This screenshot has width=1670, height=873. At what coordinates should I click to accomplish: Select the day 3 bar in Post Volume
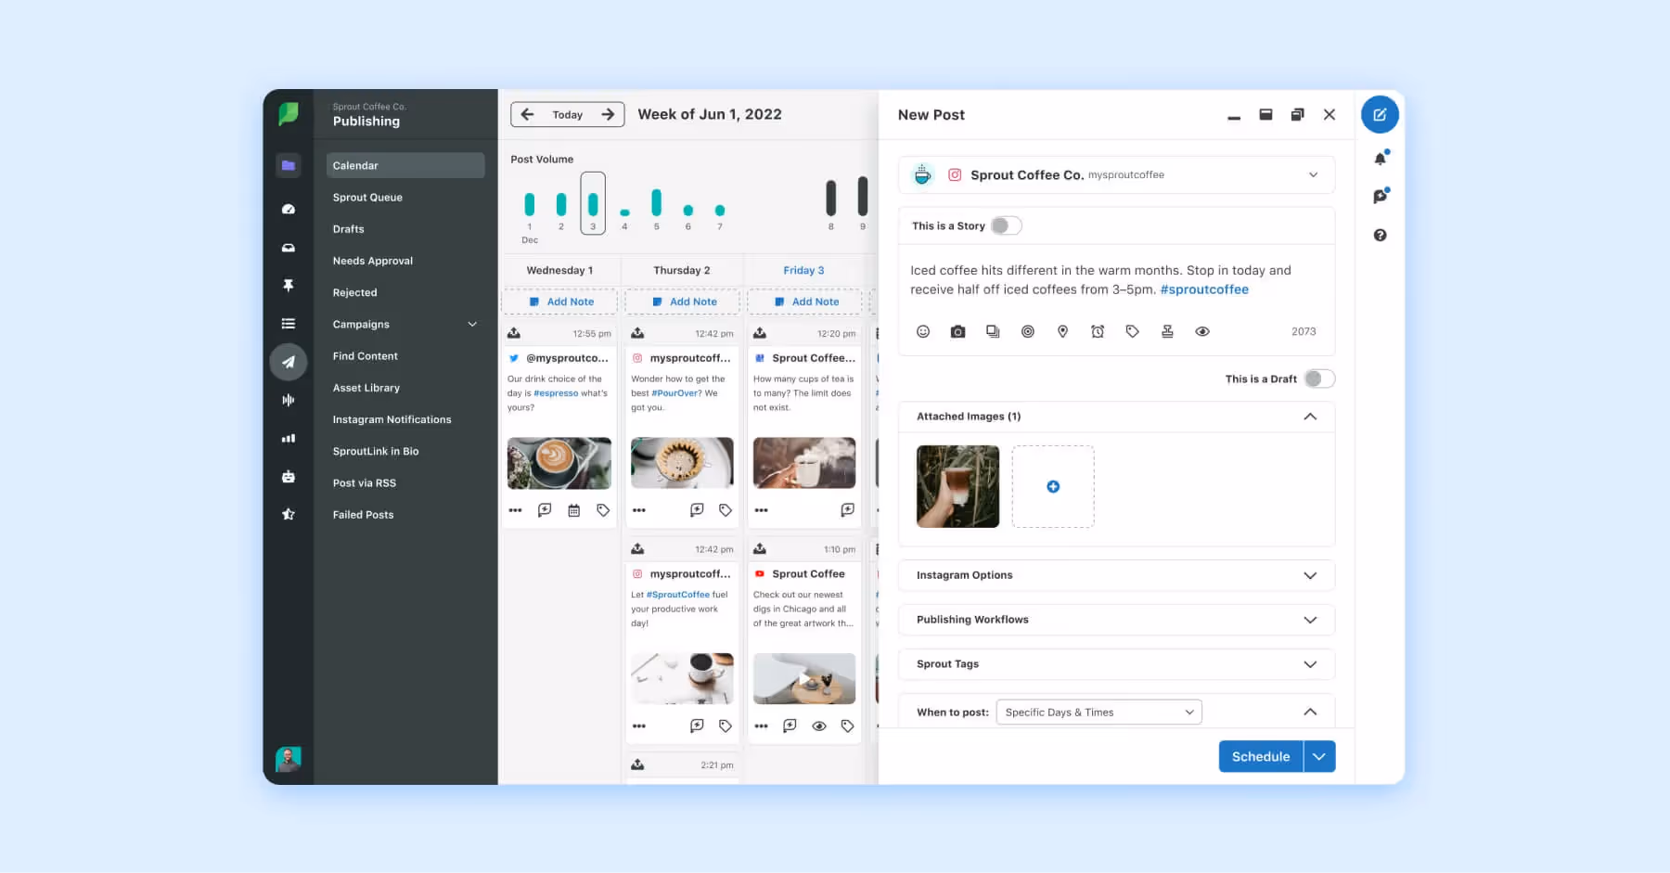tap(593, 202)
